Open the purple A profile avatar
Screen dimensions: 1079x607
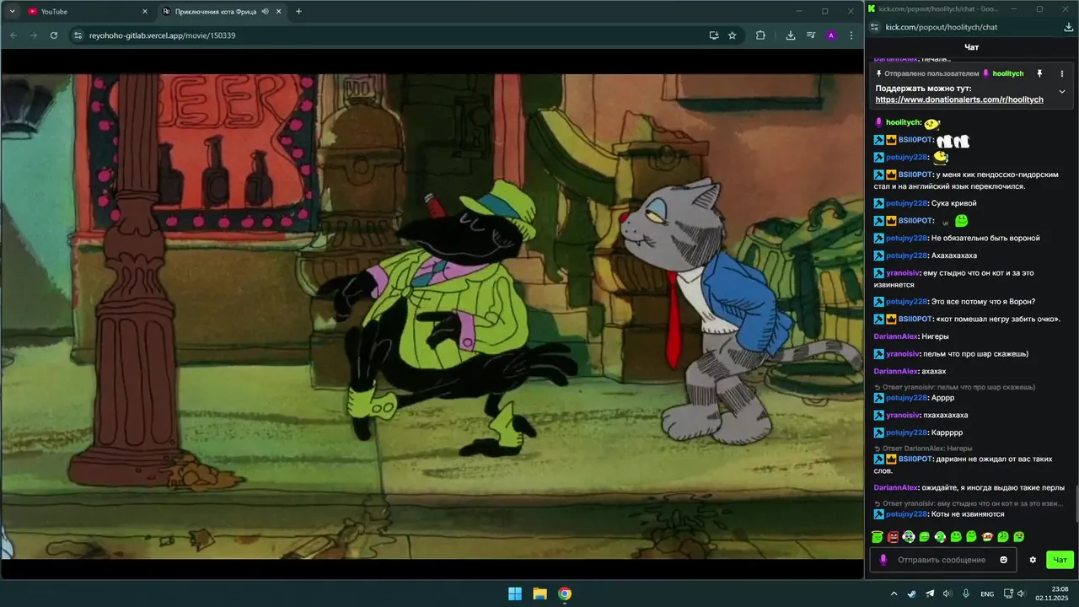(831, 35)
